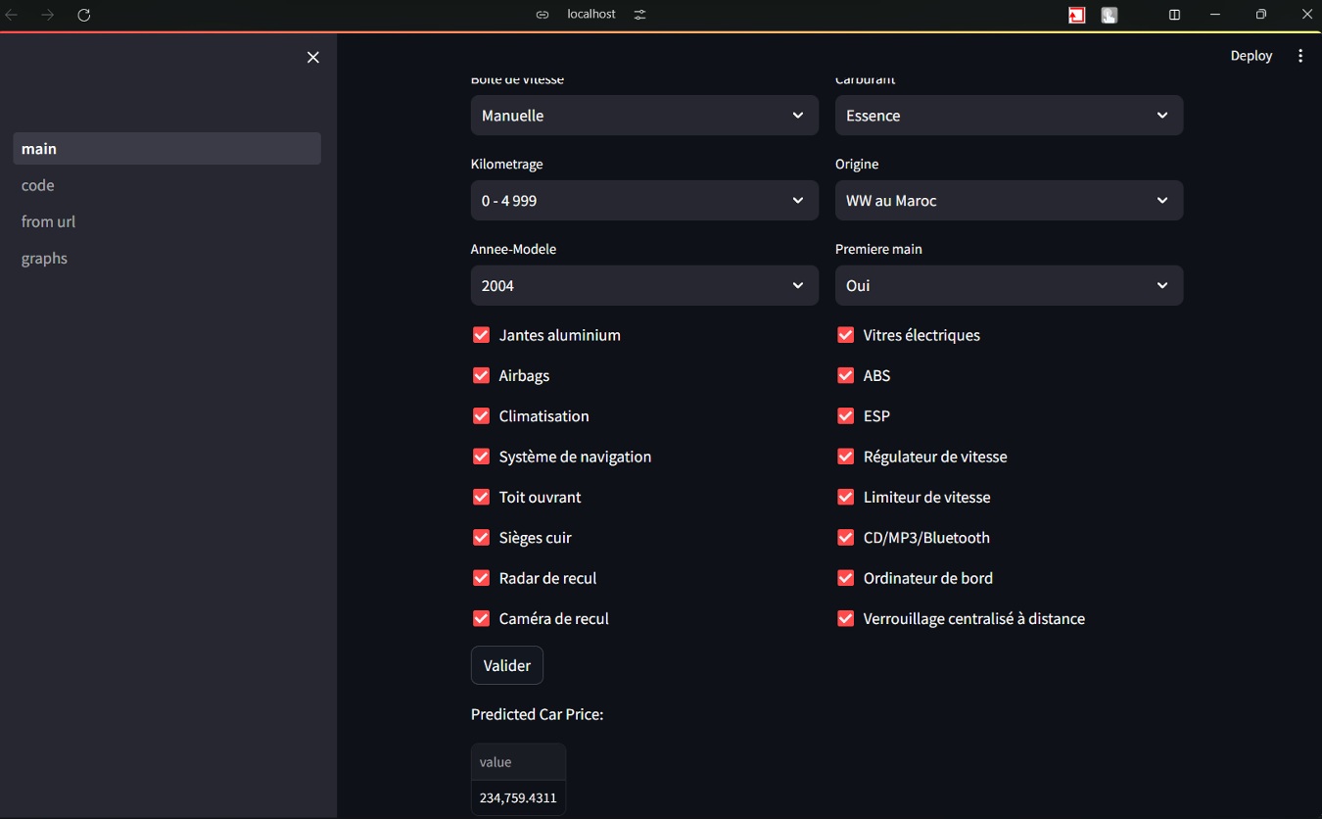Image resolution: width=1322 pixels, height=819 pixels.
Task: Click the link icon beside localhost
Action: (543, 15)
